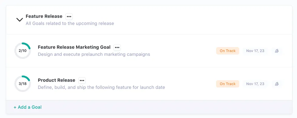Screen dimensions: 297x118
Task: Click description 'Define, build, and ship the following feature'
Action: click(x=101, y=87)
